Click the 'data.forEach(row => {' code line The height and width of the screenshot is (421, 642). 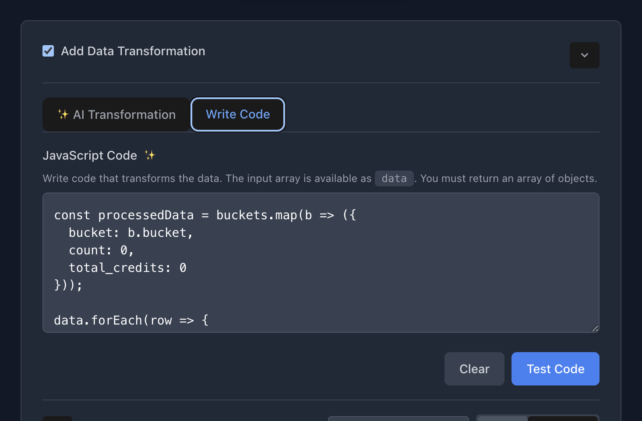coord(131,321)
